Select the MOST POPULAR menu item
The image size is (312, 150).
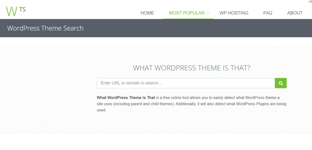(187, 13)
